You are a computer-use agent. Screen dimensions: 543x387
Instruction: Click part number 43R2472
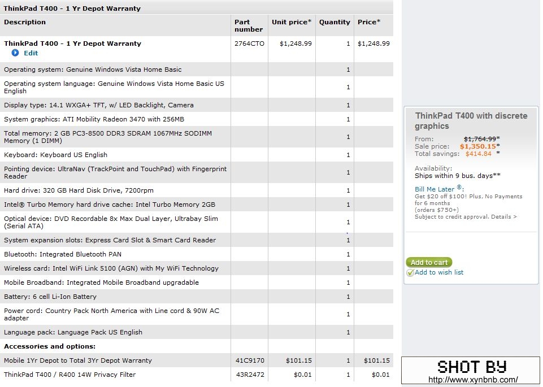[249, 375]
